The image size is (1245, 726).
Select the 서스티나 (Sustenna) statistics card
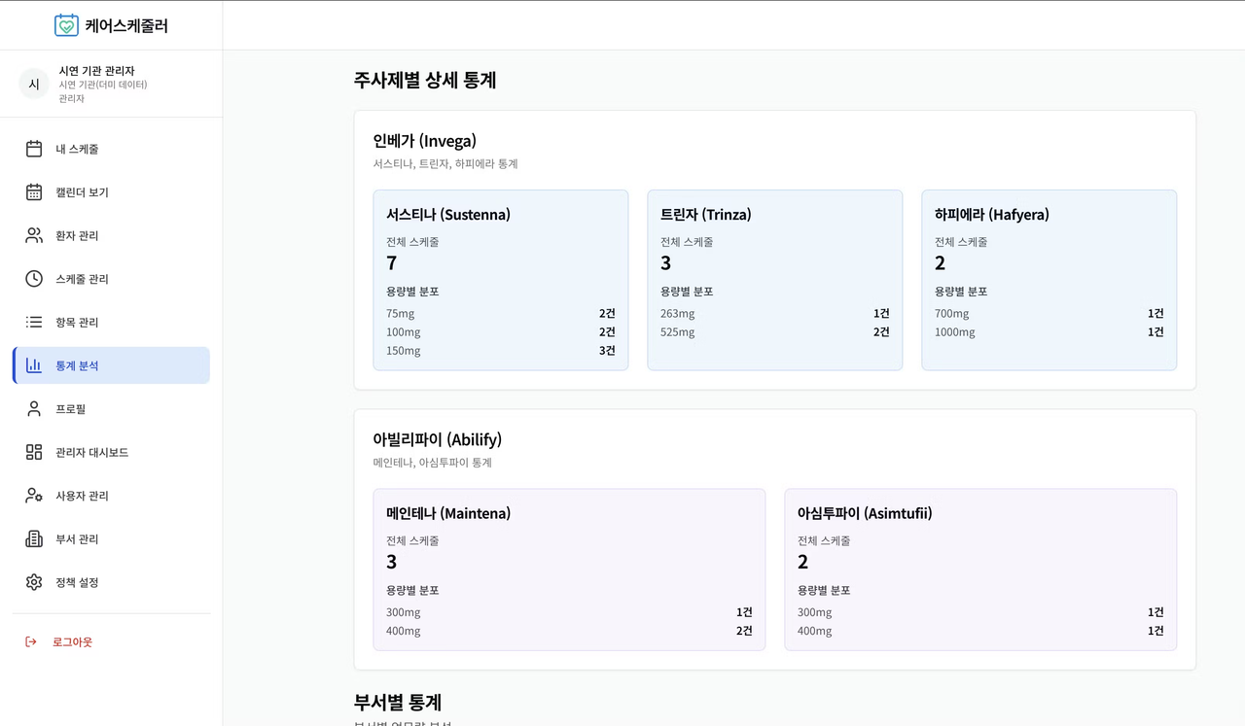pyautogui.click(x=500, y=280)
